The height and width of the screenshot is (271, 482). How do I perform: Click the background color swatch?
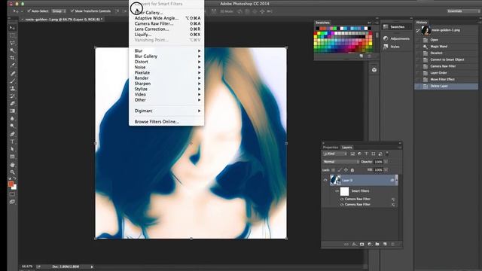14,187
